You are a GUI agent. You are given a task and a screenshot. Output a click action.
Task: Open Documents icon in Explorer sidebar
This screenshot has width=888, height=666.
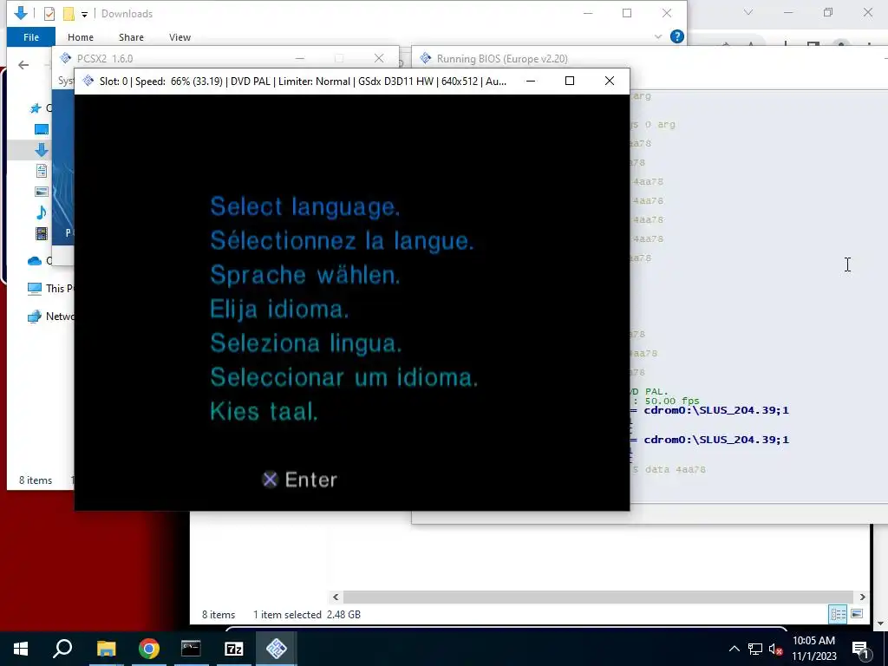point(42,171)
